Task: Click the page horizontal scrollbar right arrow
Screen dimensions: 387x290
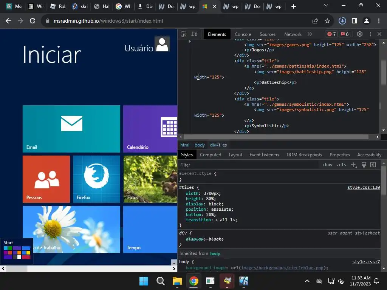Action: click(x=174, y=268)
